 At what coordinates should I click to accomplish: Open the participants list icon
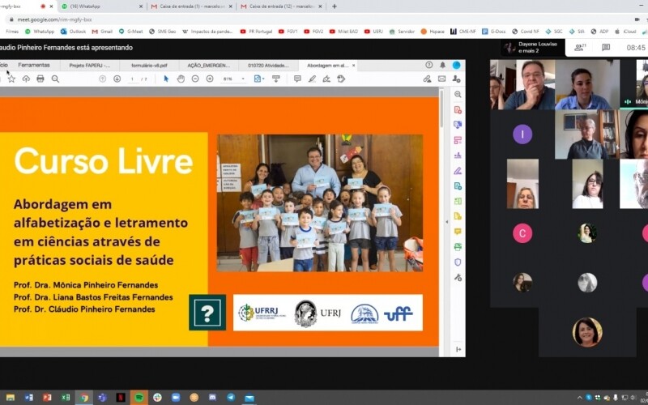(x=579, y=48)
